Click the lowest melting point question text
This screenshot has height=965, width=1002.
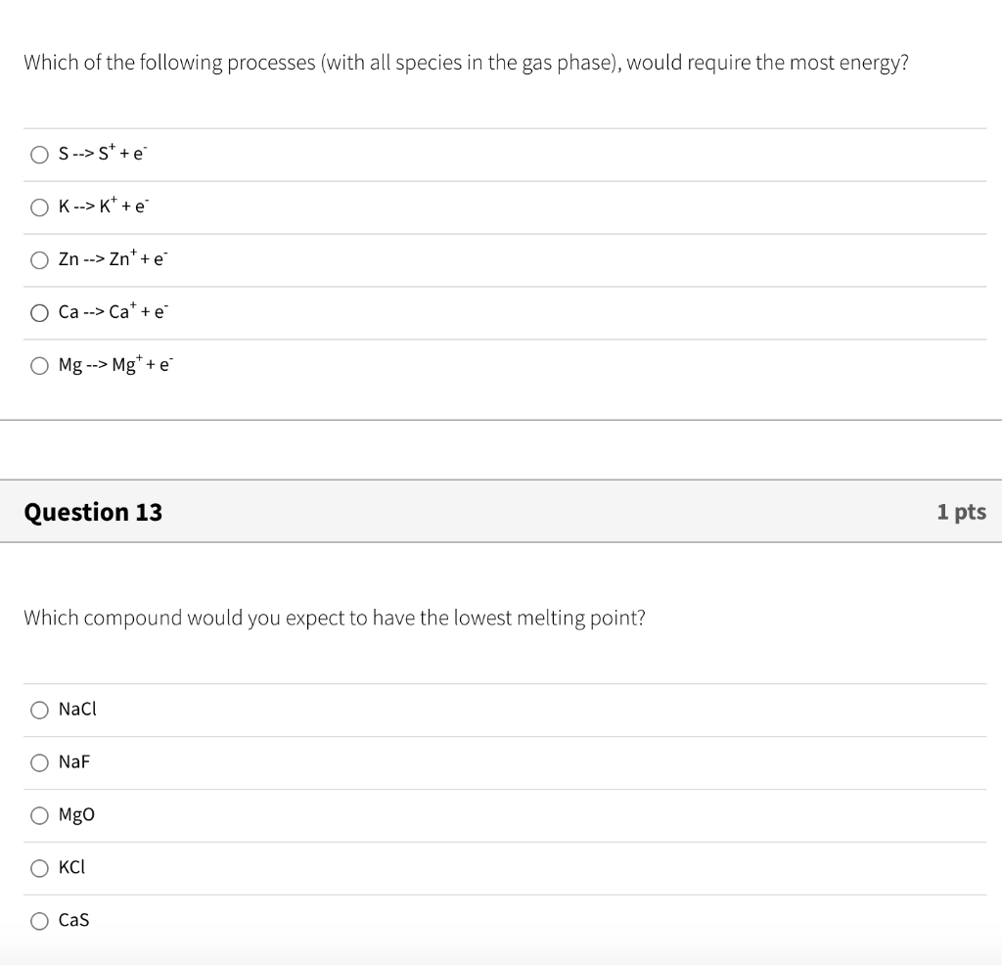(x=335, y=618)
